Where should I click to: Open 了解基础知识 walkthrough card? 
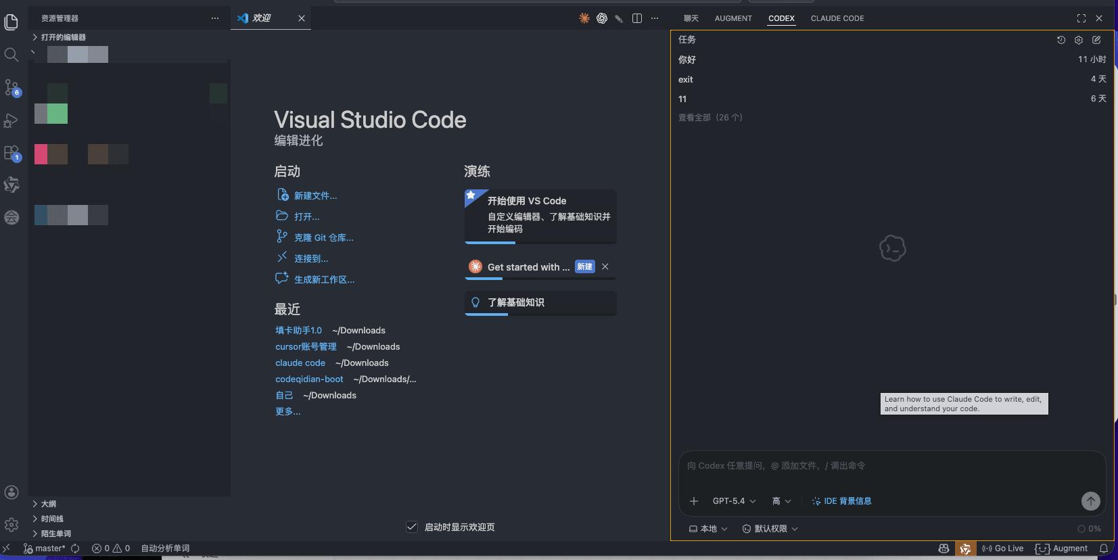click(540, 303)
